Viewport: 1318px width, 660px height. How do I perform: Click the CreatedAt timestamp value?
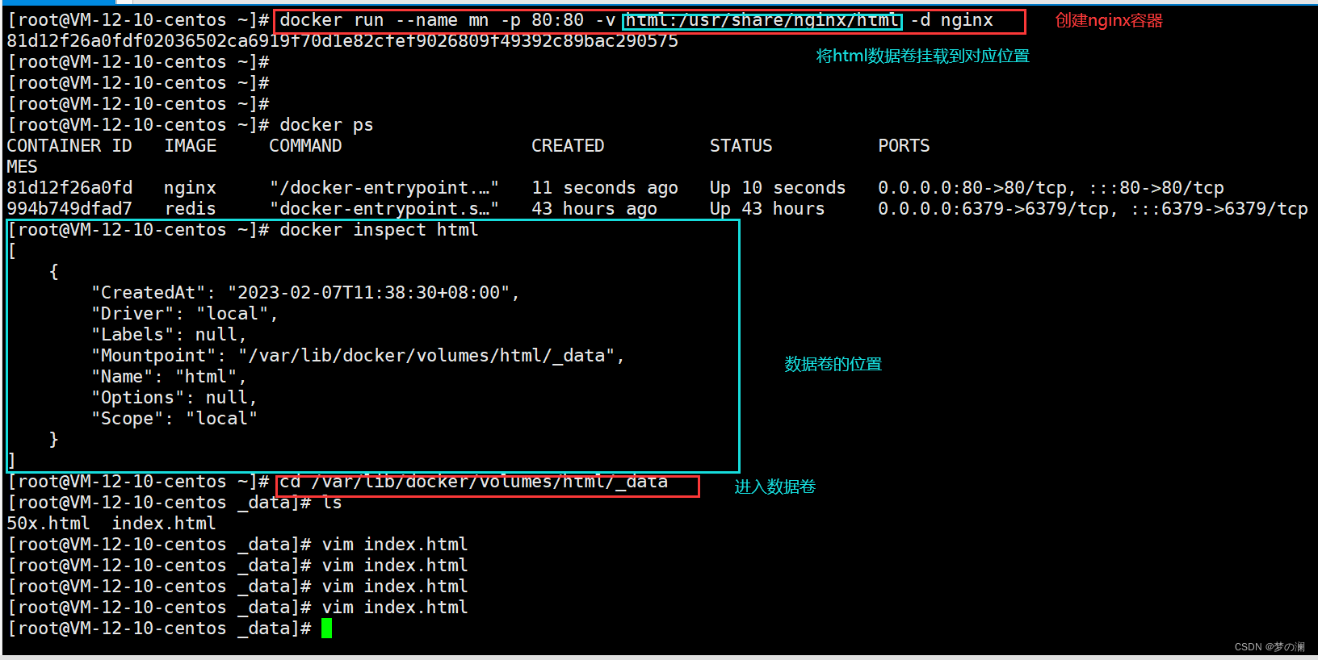[368, 293]
